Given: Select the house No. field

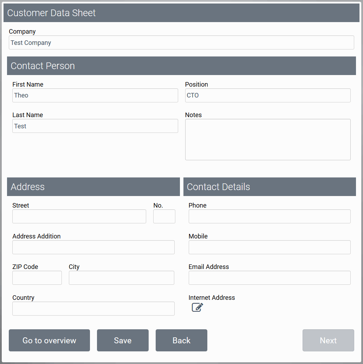Looking at the screenshot, I should [164, 216].
